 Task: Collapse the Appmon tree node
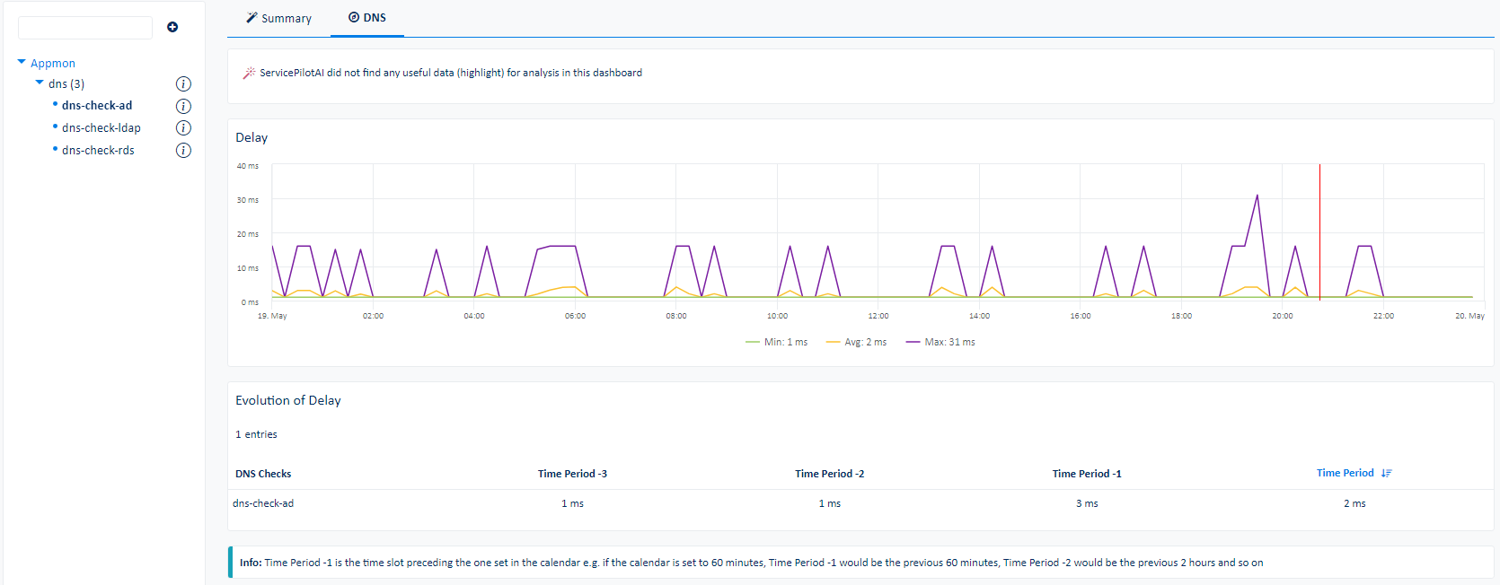click(x=22, y=62)
